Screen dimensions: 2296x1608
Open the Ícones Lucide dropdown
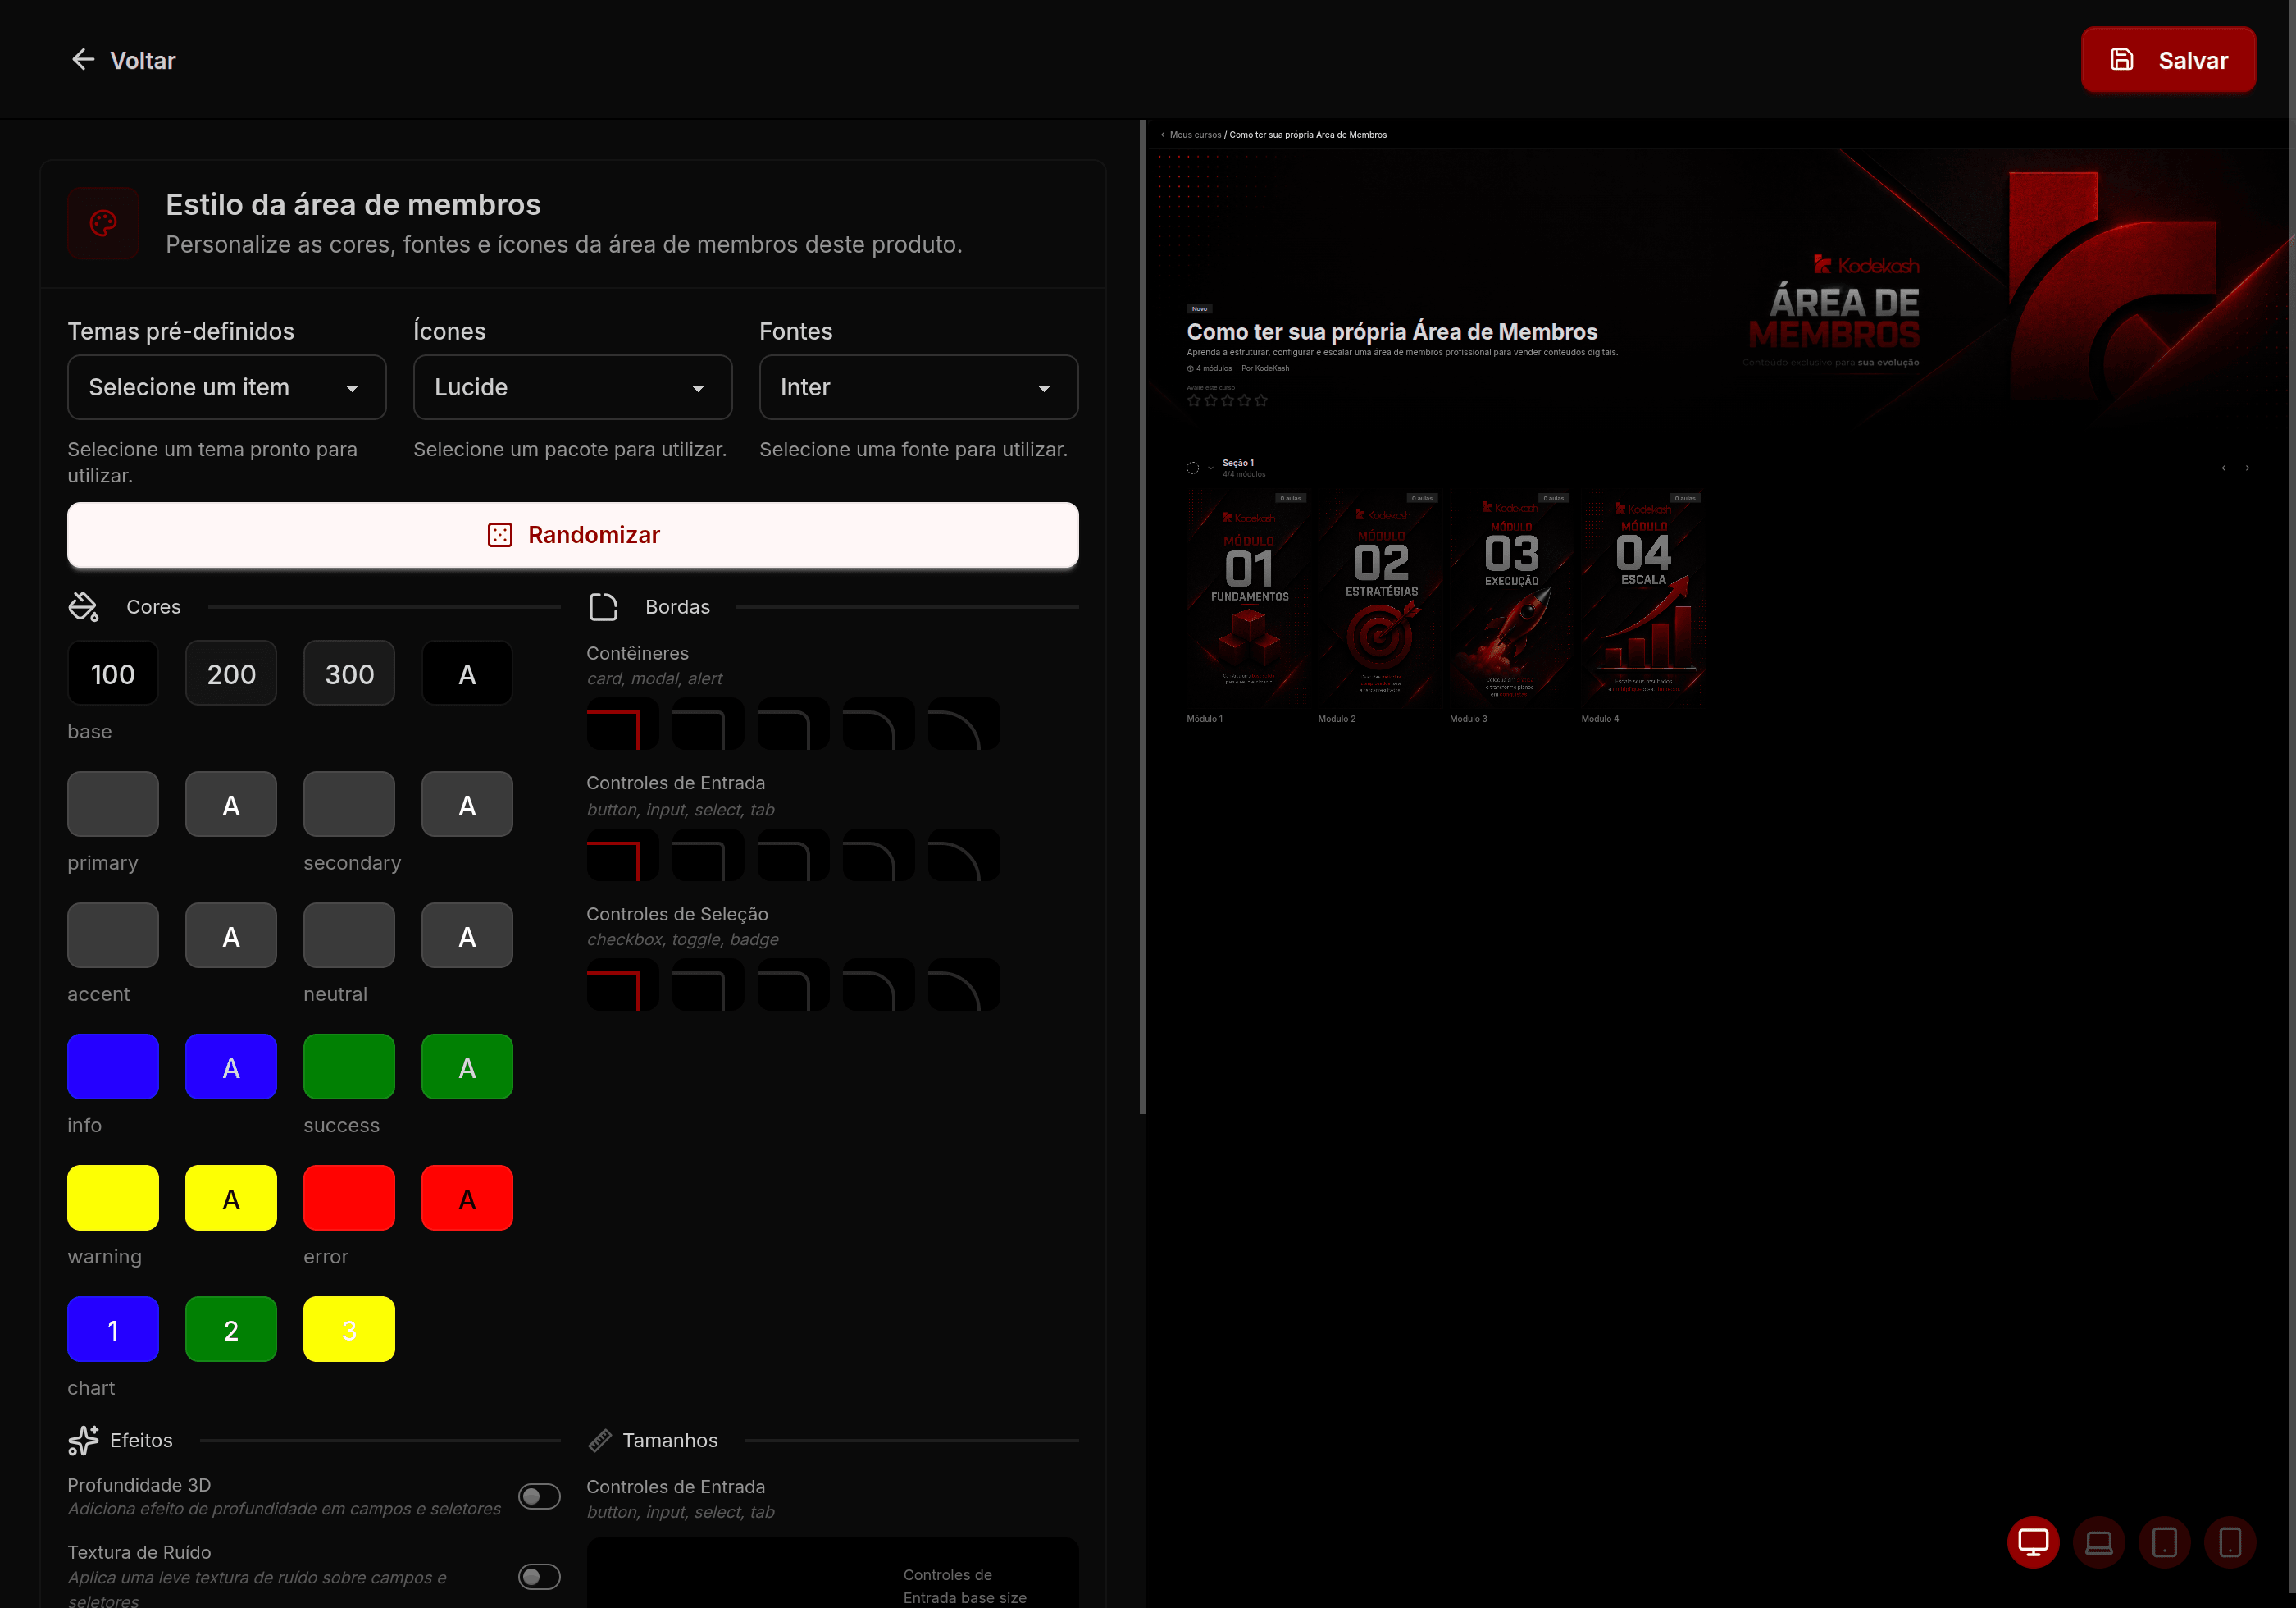[x=573, y=387]
